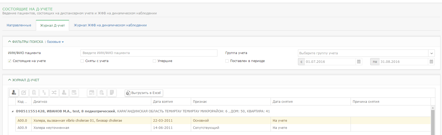
Task: Click the calendar schedule toolbar icon
Action: pos(92,93)
